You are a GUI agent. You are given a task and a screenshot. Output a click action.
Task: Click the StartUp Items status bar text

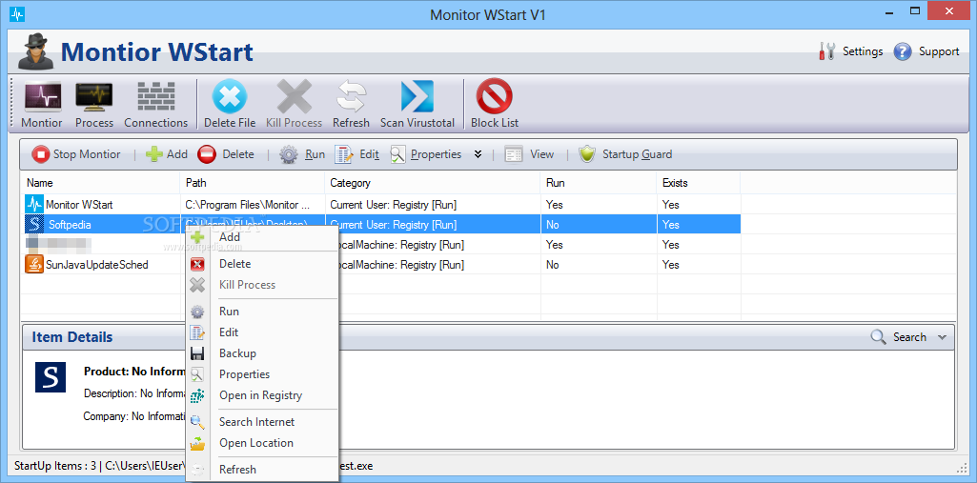pos(56,466)
